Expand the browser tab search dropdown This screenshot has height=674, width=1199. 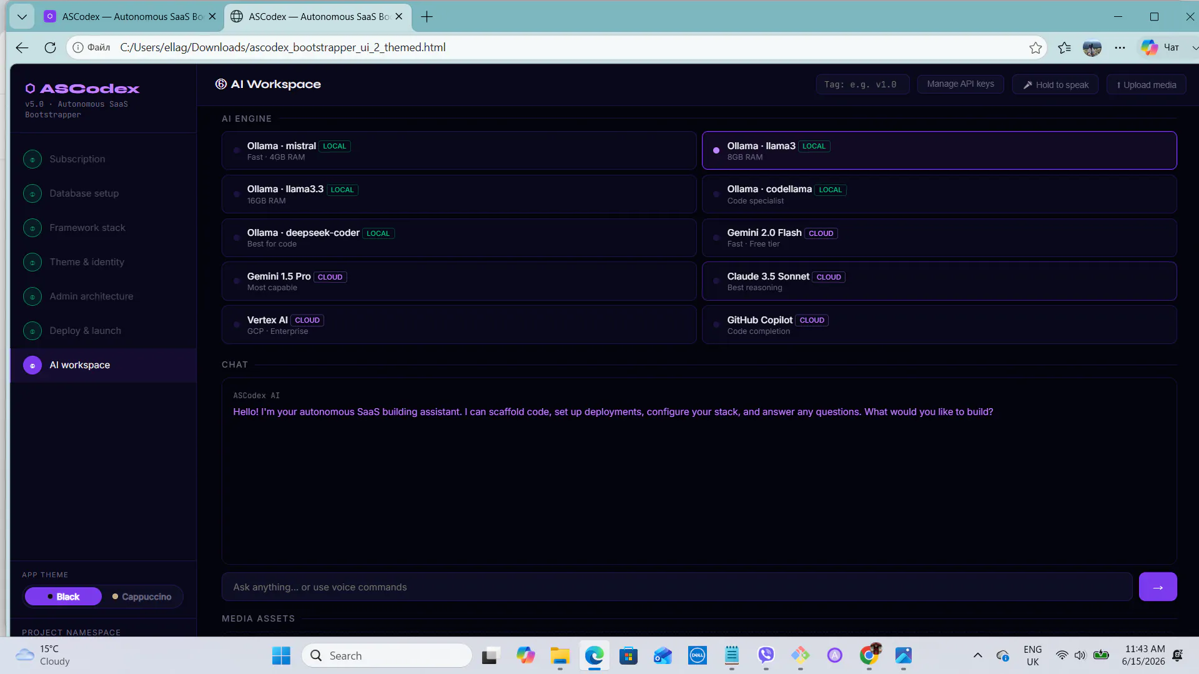point(22,17)
